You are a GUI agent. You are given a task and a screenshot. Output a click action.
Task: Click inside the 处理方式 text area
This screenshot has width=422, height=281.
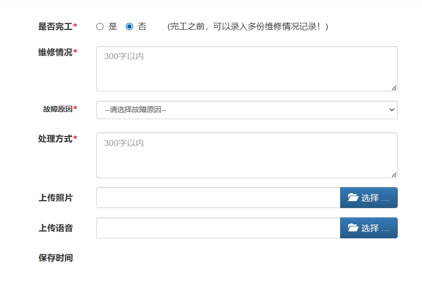pos(247,155)
